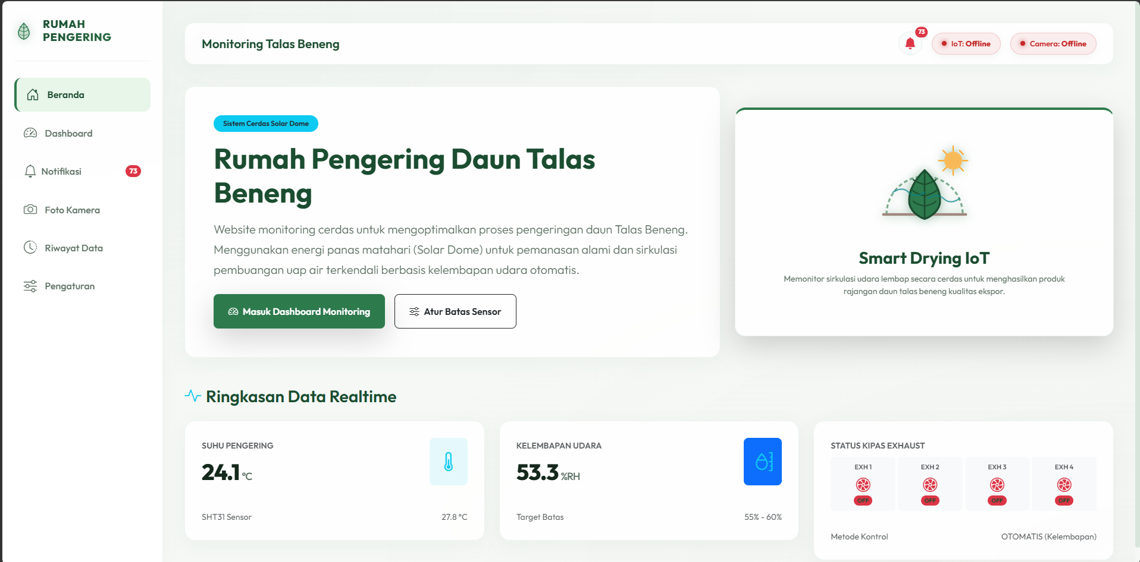Click the sliders icon inside Atur Batas Sensor

[414, 311]
